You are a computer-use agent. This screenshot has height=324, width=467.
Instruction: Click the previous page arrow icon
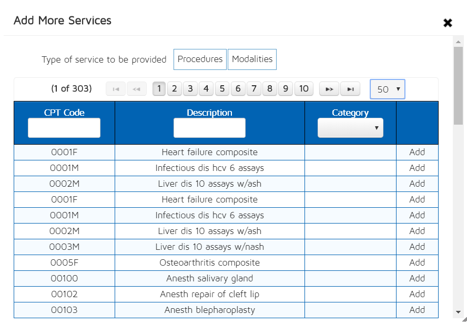tap(137, 89)
